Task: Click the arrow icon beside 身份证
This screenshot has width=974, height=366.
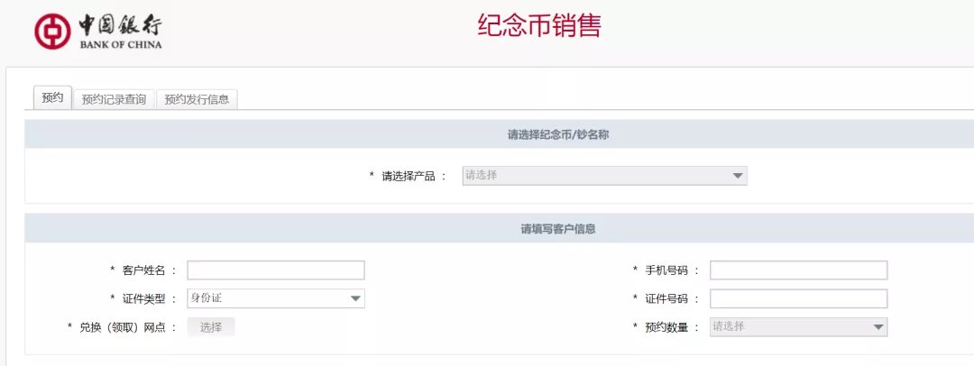Action: point(355,298)
